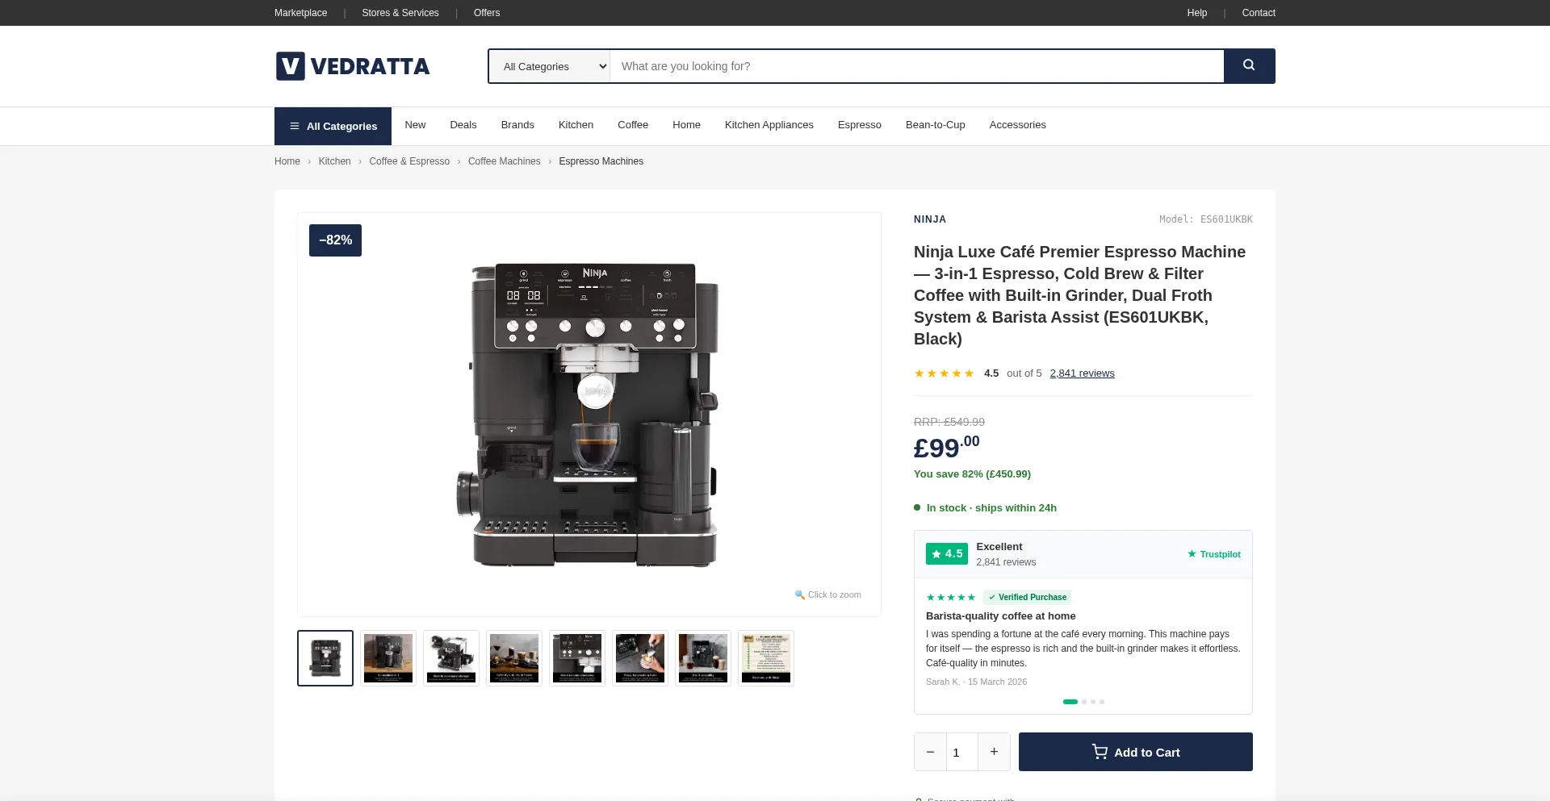The width and height of the screenshot is (1550, 801).
Task: Click the £99.00 price
Action: [x=946, y=447]
